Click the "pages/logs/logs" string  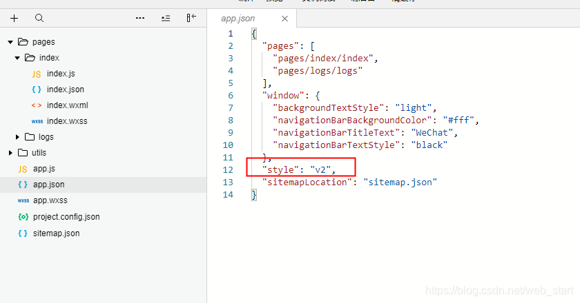[318, 71]
